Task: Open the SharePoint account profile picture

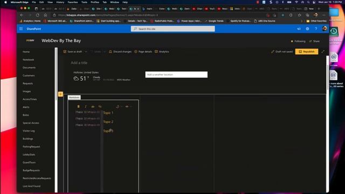Action: pyautogui.click(x=325, y=29)
